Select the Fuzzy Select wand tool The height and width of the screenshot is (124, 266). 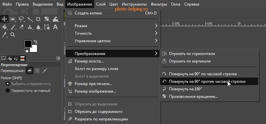point(30,19)
